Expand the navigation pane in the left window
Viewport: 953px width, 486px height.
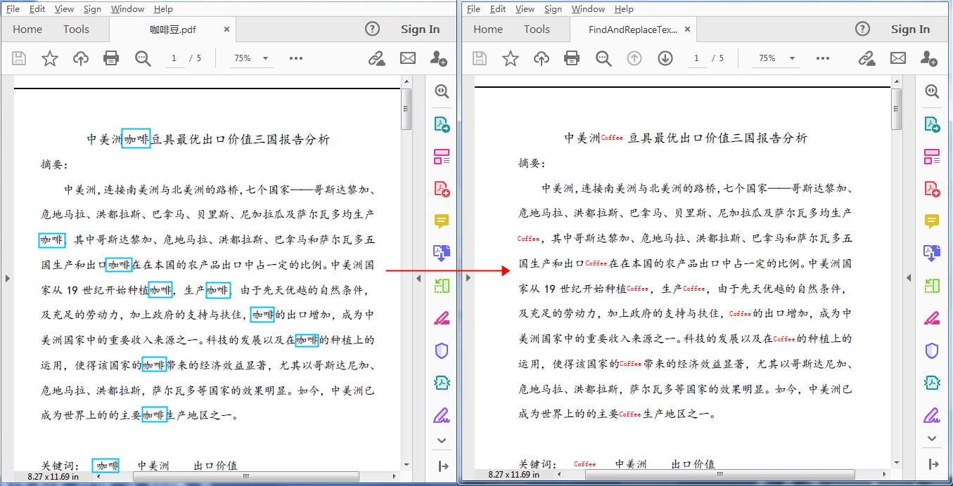(7, 278)
